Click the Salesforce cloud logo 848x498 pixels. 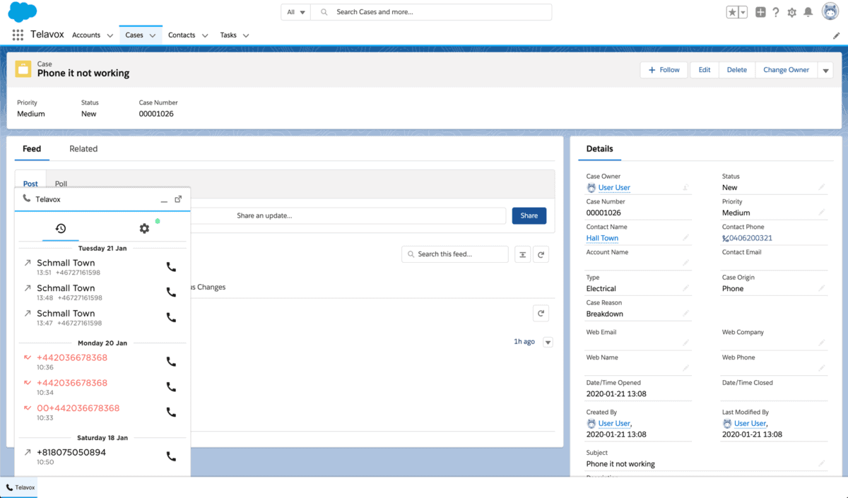23,12
